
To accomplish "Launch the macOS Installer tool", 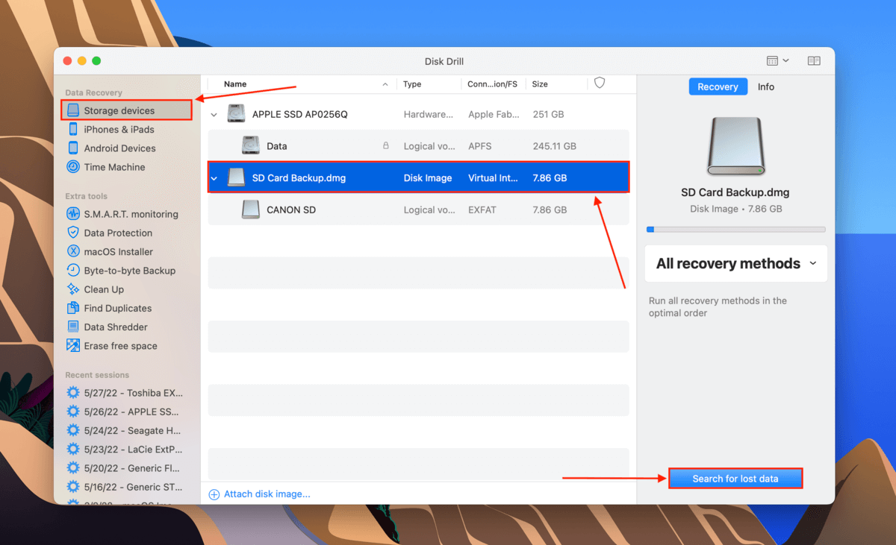I will pos(118,252).
